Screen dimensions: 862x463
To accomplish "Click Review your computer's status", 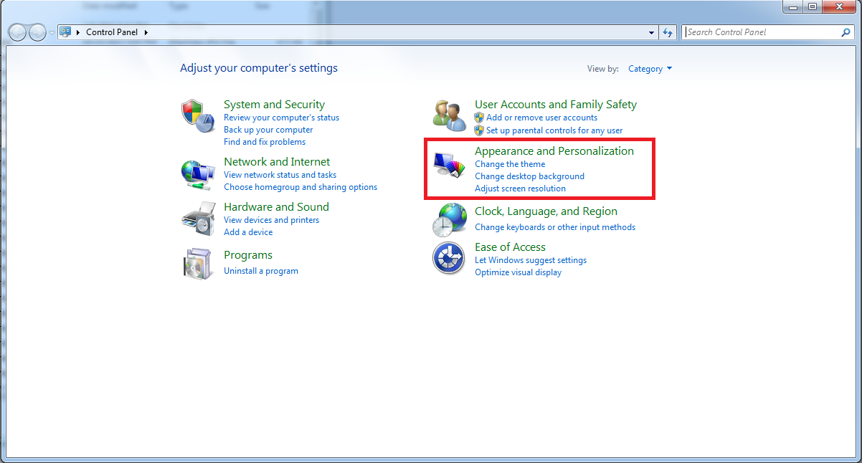I will [x=281, y=118].
